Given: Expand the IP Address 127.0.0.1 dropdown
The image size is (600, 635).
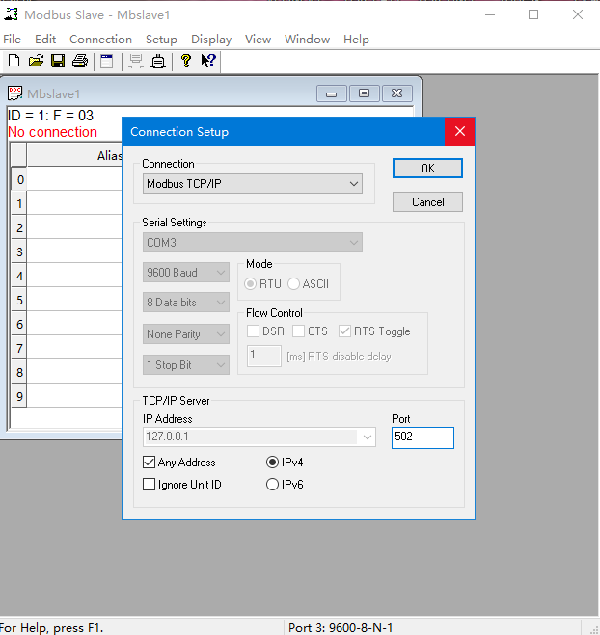Looking at the screenshot, I should [367, 437].
